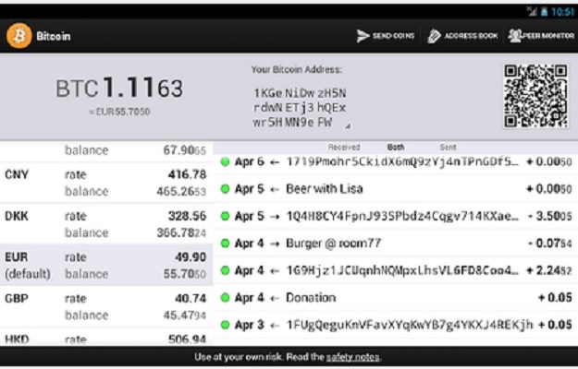578x369 pixels.
Task: Open the Burger @ room77 transaction
Action: coord(396,244)
